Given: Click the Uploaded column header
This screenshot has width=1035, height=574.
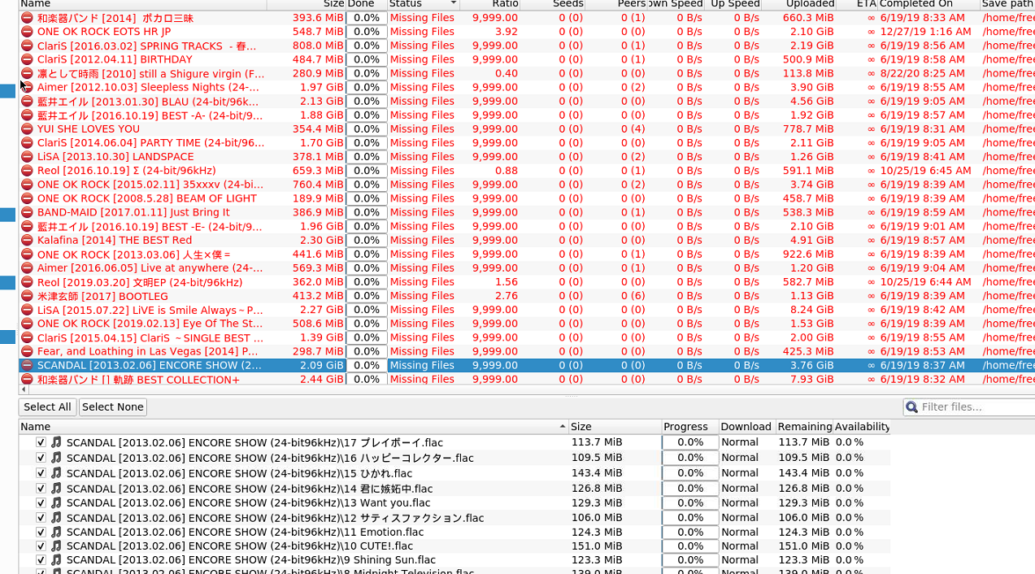Looking at the screenshot, I should pyautogui.click(x=798, y=4).
